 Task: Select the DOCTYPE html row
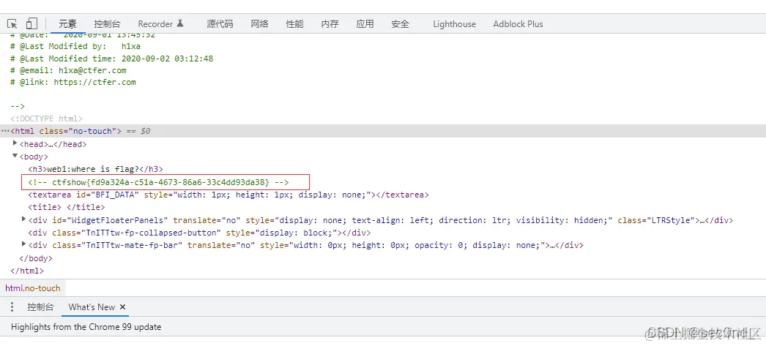point(46,119)
